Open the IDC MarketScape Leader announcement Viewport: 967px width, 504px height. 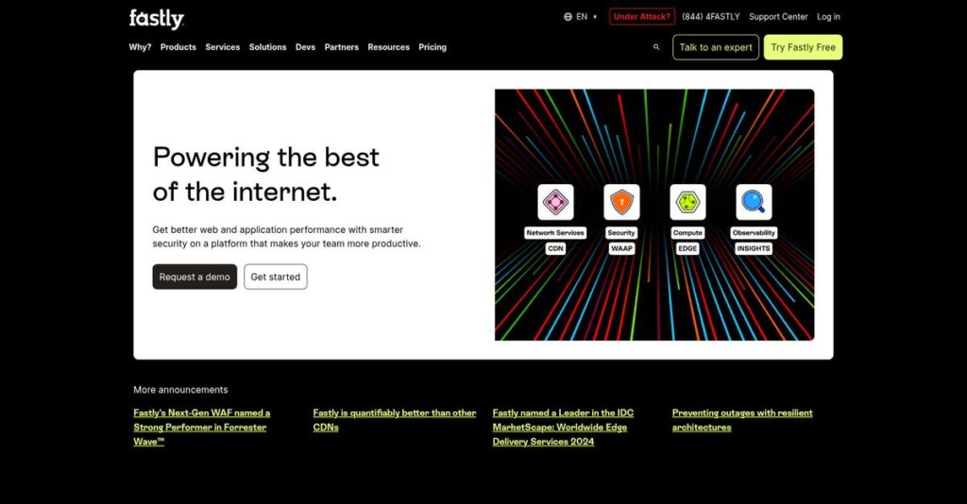tap(563, 427)
